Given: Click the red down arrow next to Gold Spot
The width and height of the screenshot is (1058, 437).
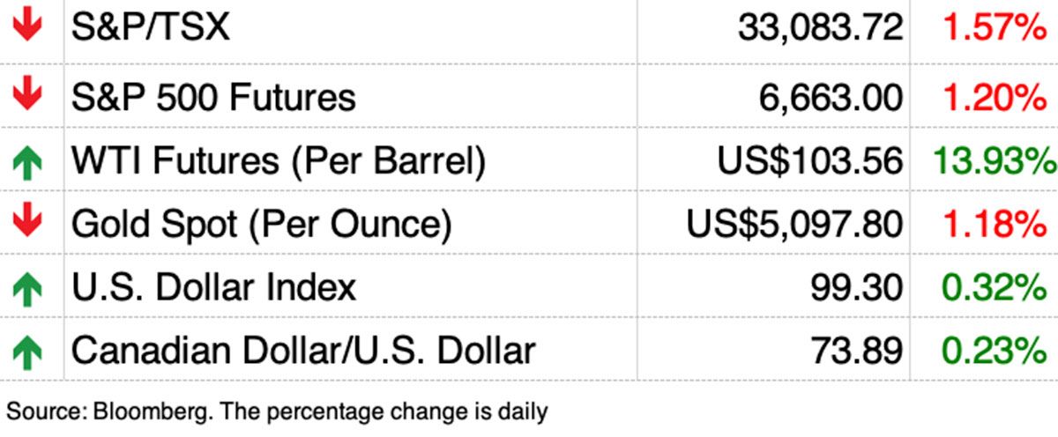Looking at the screenshot, I should pyautogui.click(x=28, y=225).
